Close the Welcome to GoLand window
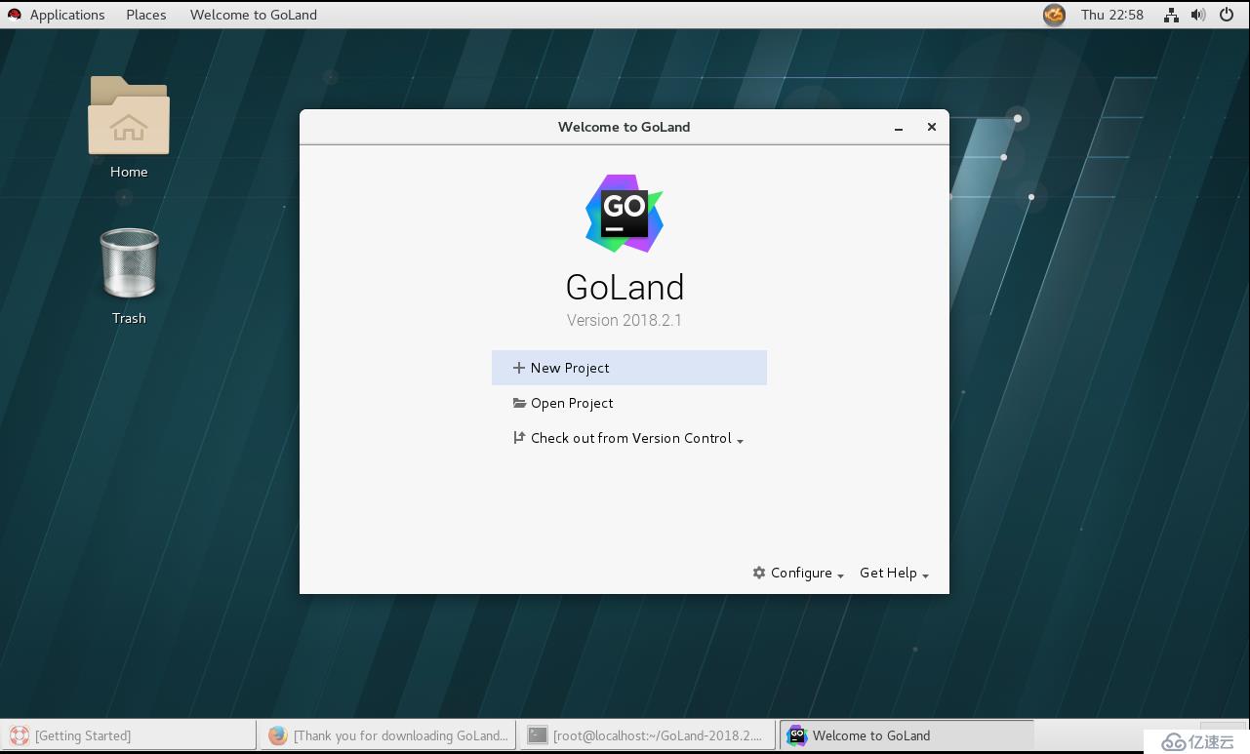Image resolution: width=1250 pixels, height=754 pixels. click(932, 127)
